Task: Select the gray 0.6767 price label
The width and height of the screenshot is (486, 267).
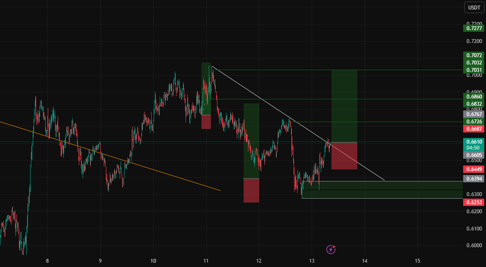Action: [474, 114]
